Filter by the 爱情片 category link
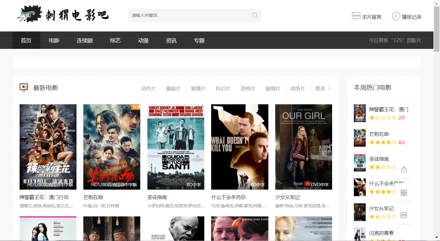The image size is (440, 241). point(198,89)
